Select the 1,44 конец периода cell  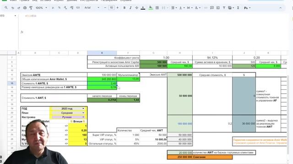click(128, 100)
